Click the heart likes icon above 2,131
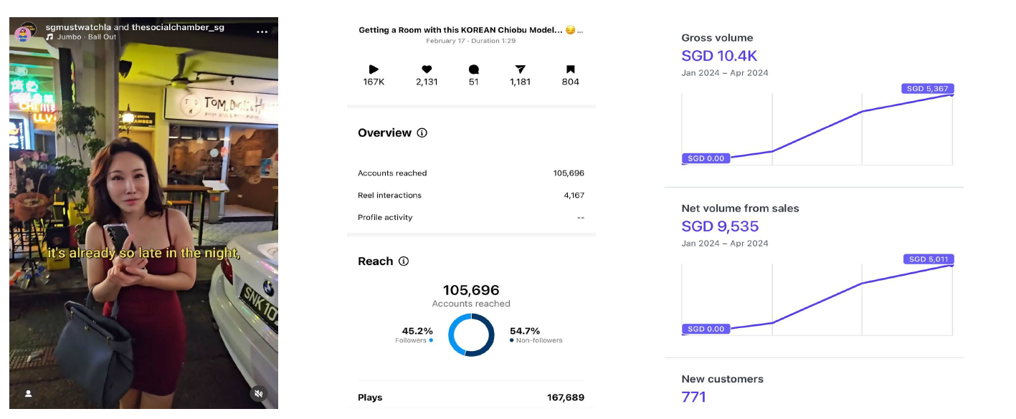 pyautogui.click(x=427, y=69)
